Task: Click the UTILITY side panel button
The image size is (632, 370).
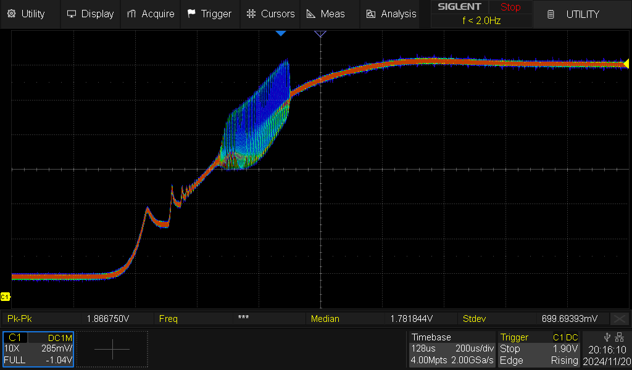Action: tap(582, 14)
